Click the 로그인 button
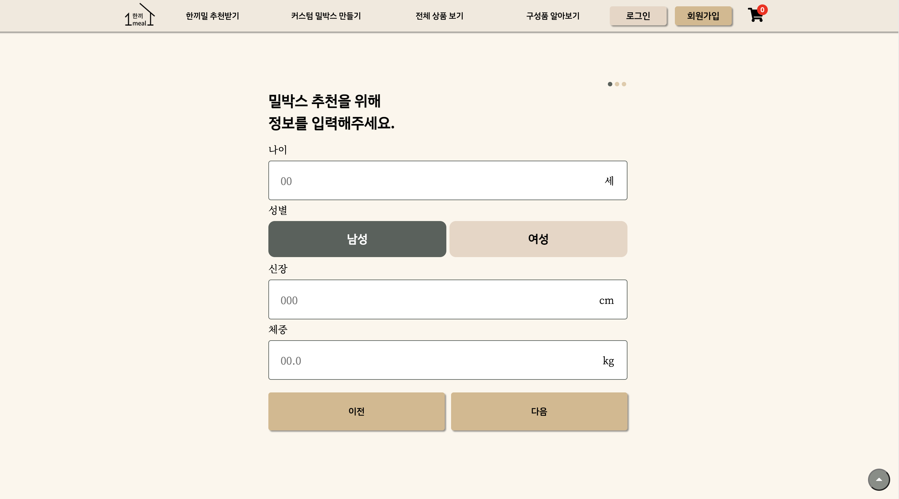899x499 pixels. (x=638, y=16)
